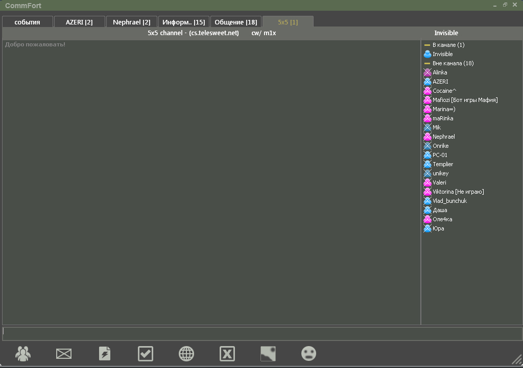Open the AZERI [2] tab
Image resolution: width=523 pixels, height=368 pixels.
79,22
